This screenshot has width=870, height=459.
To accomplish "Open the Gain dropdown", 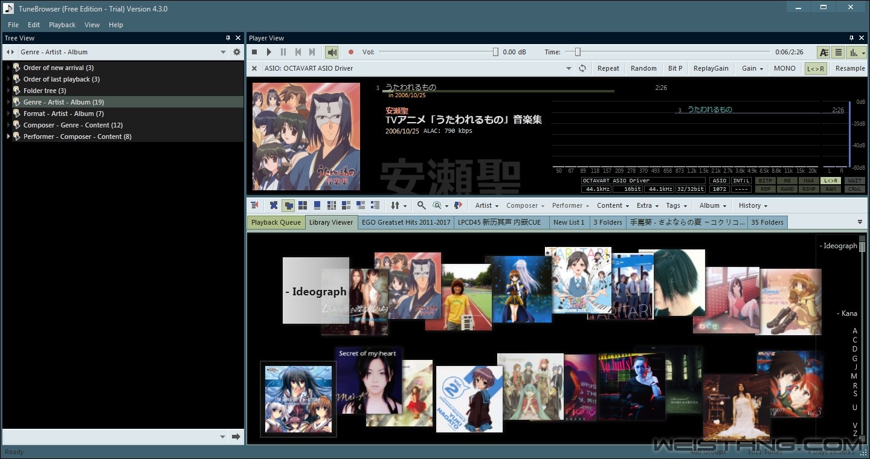I will pyautogui.click(x=752, y=68).
